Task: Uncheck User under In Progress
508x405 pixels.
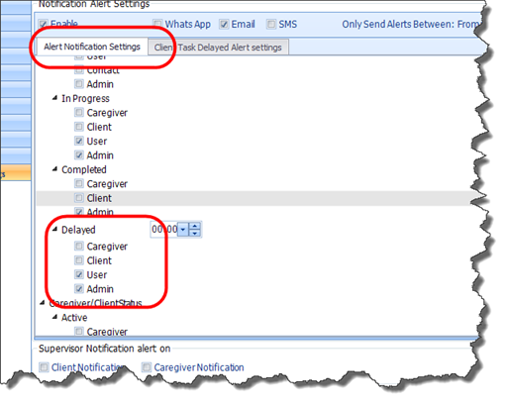Action: (79, 141)
